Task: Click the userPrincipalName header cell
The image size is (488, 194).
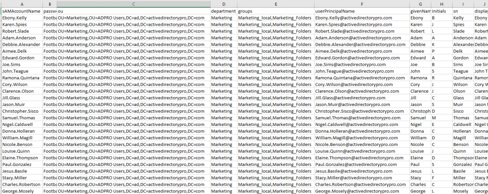Action: click(362, 11)
